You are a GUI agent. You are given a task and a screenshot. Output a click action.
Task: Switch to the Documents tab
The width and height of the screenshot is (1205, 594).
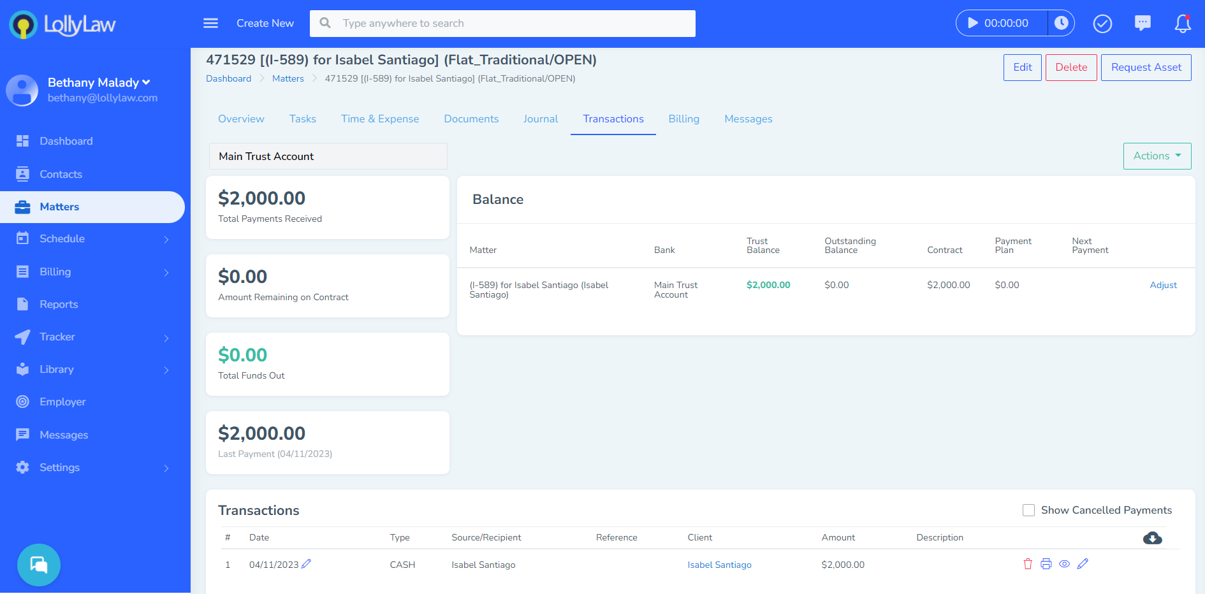[471, 119]
